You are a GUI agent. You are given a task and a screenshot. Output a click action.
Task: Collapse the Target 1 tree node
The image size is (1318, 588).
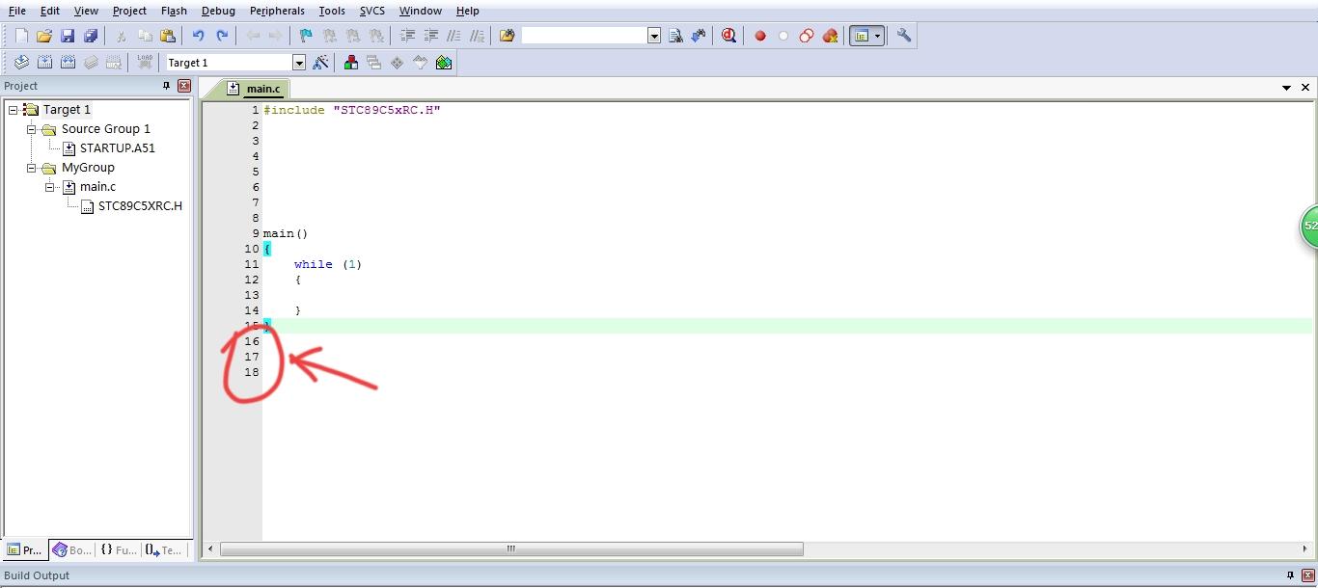(14, 110)
